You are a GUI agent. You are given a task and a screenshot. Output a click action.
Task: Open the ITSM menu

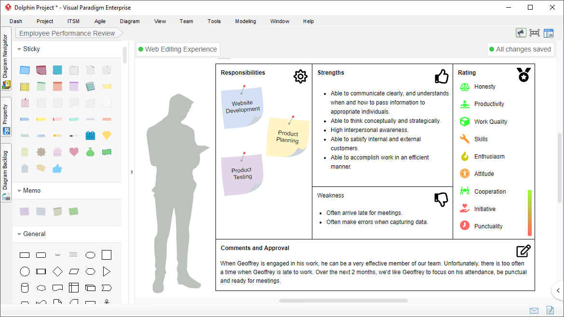tap(73, 21)
